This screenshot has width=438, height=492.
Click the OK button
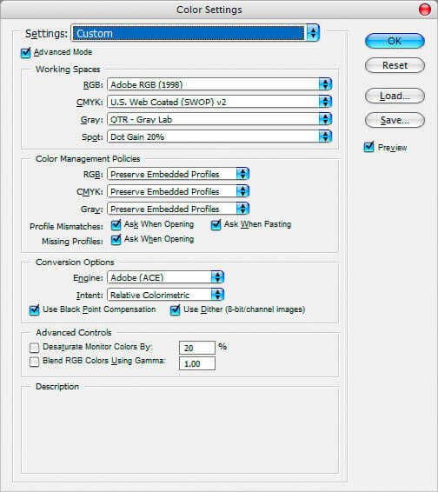[x=395, y=41]
